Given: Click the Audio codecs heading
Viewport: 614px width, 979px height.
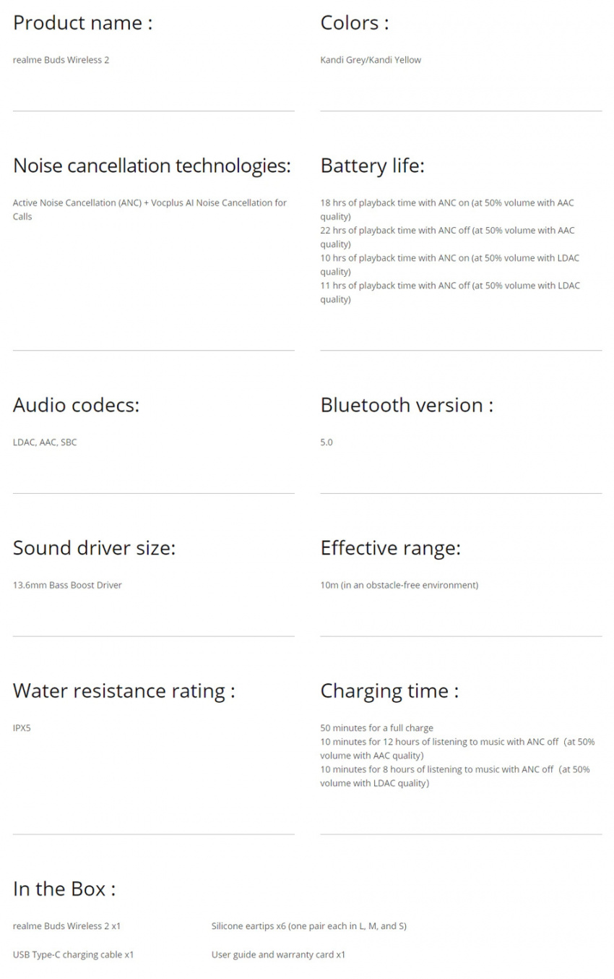Looking at the screenshot, I should click(x=76, y=405).
